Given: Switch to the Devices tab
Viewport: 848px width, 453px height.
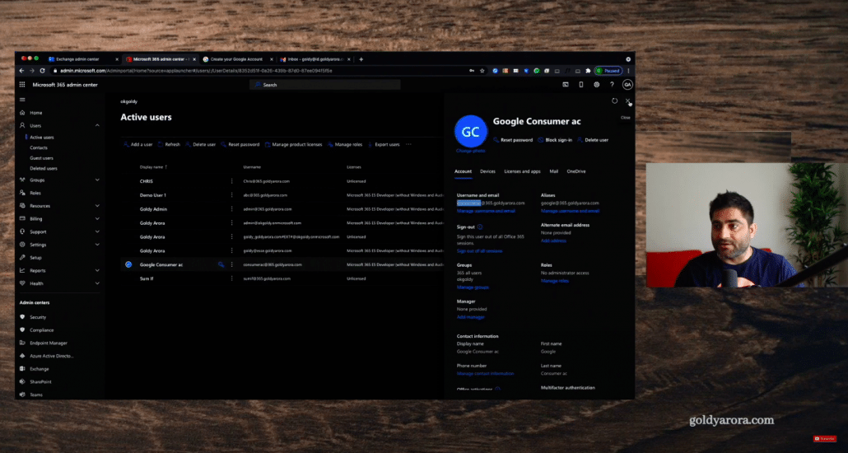Looking at the screenshot, I should (x=487, y=171).
